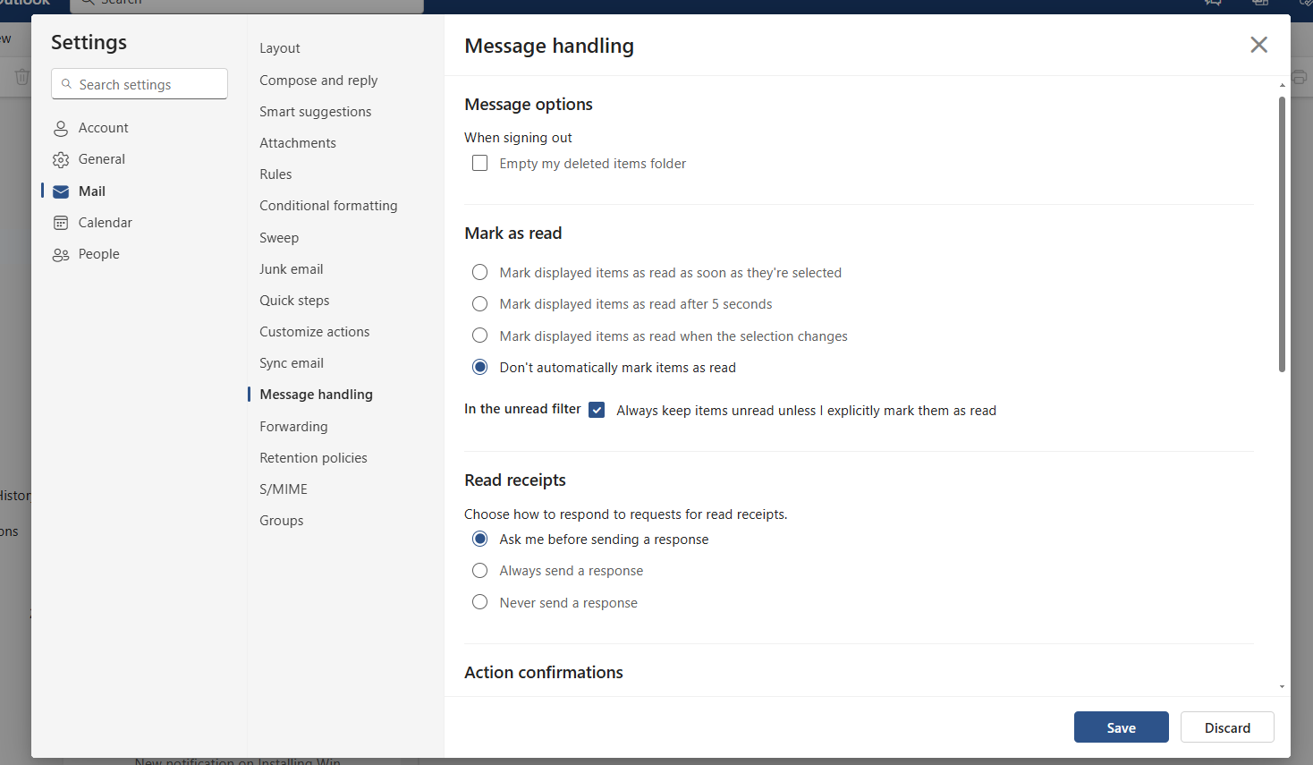The image size is (1313, 765).
Task: Select Never send a response
Action: coord(480,603)
